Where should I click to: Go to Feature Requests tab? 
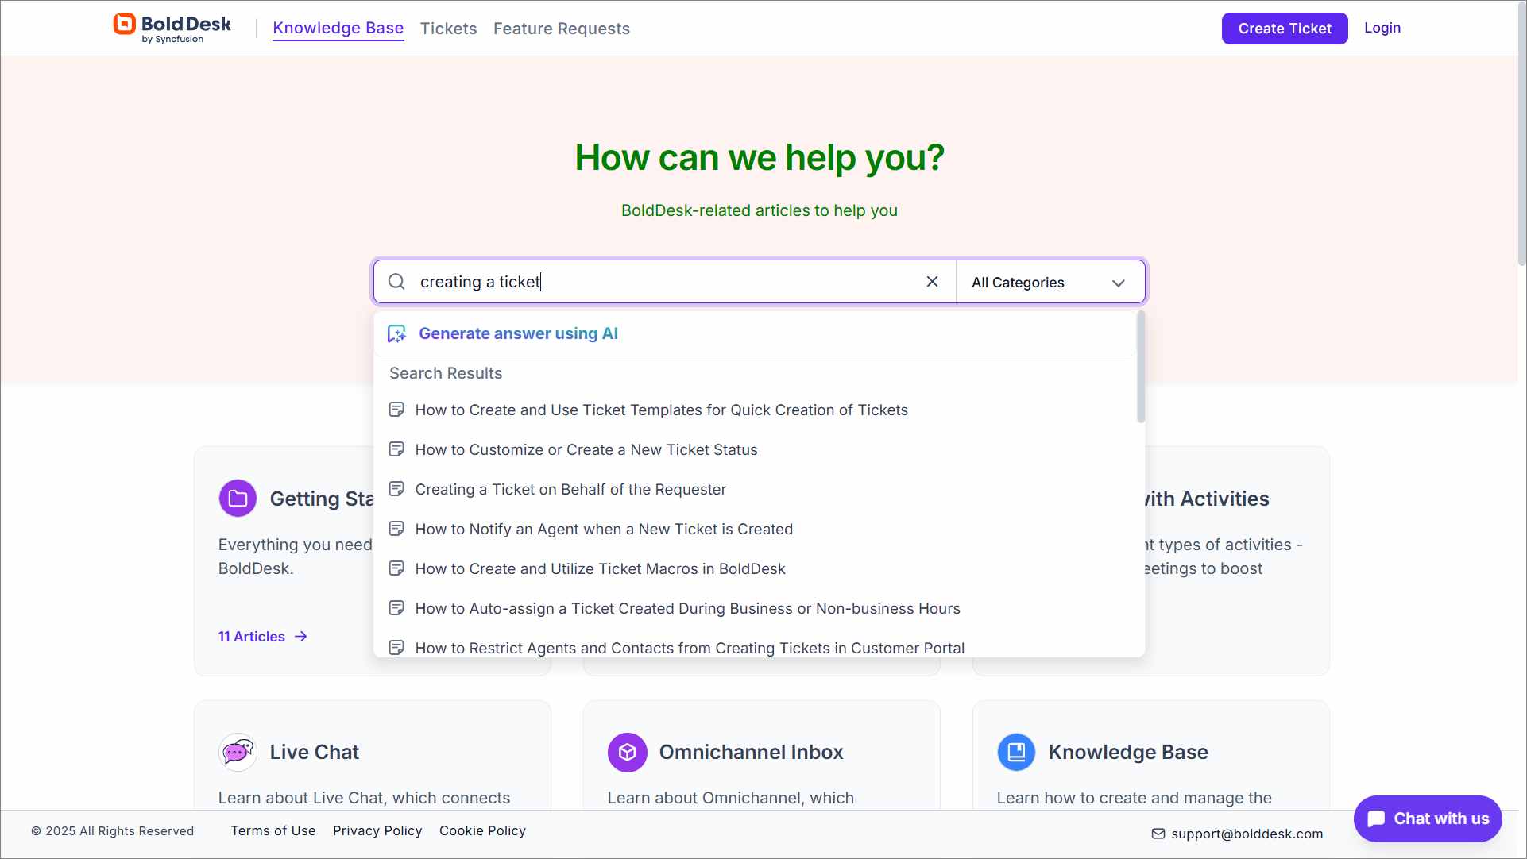[561, 29]
